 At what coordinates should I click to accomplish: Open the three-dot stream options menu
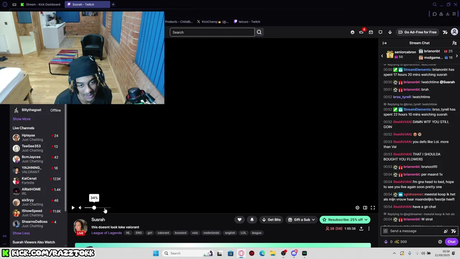369,229
